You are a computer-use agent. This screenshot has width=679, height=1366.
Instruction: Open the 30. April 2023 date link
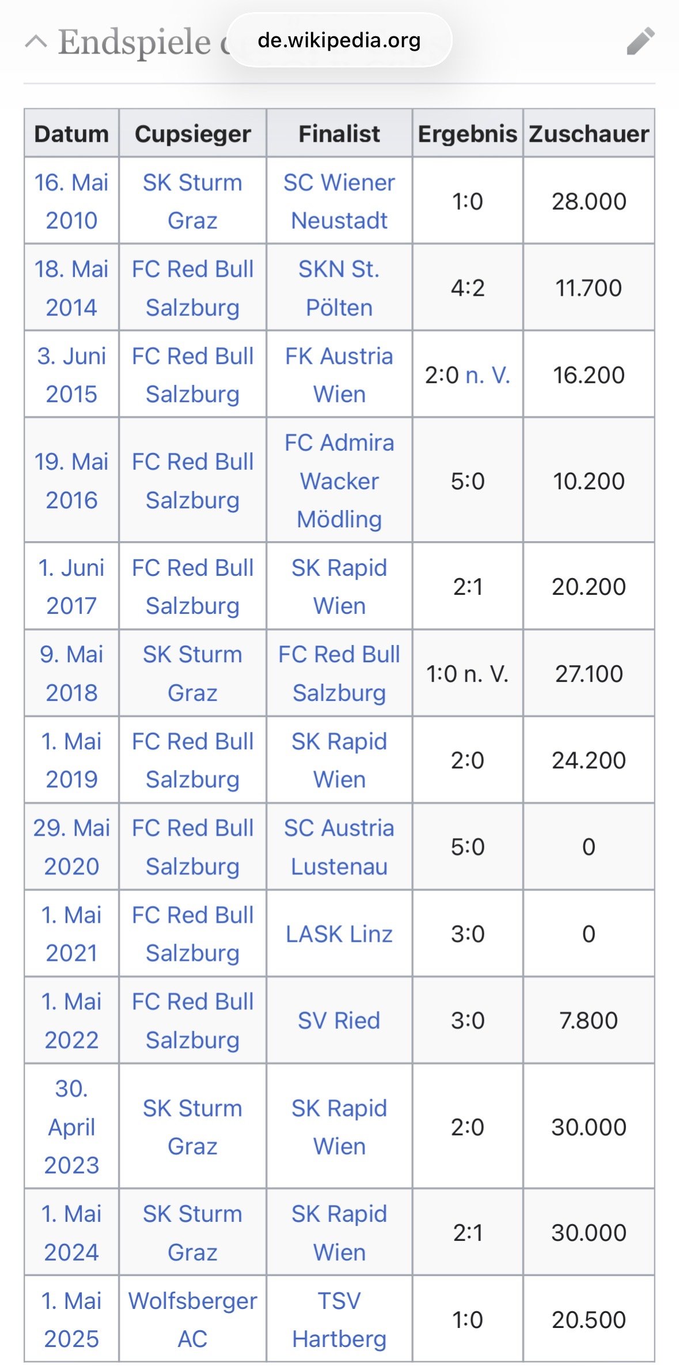coord(71,1126)
